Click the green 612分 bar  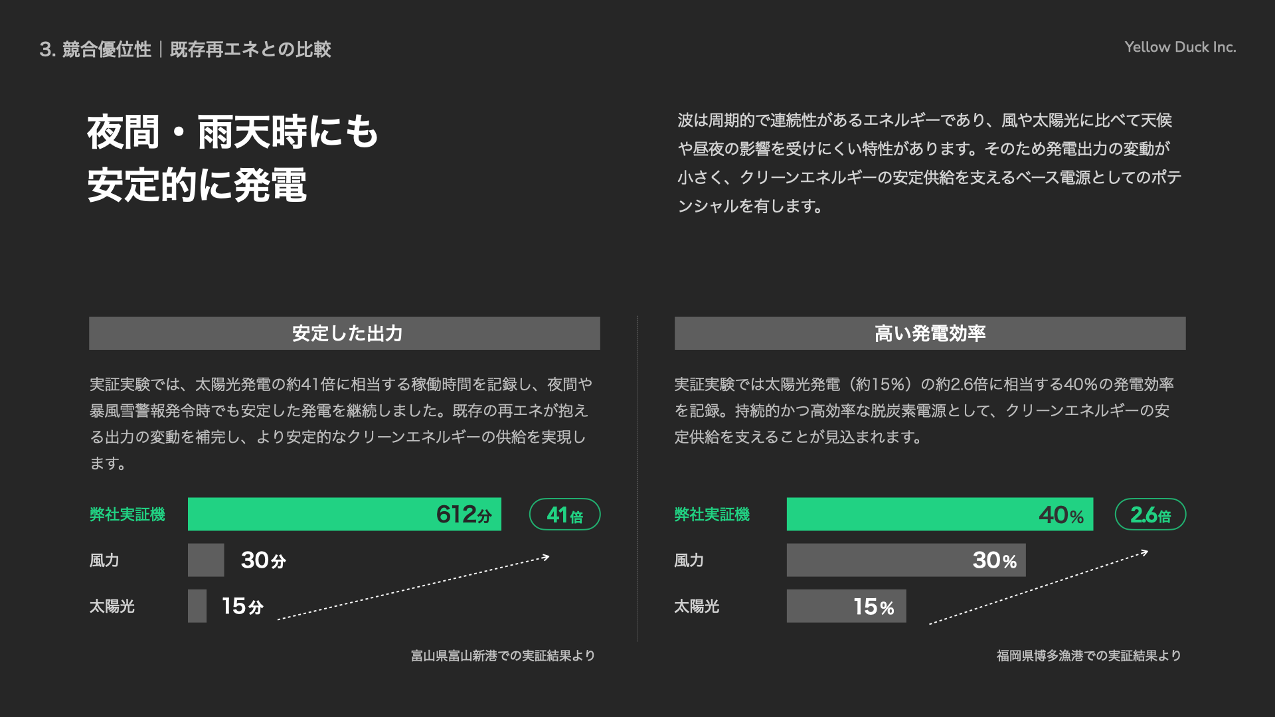pos(344,515)
